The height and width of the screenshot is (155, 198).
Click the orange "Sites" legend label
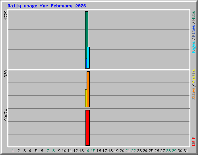point(193,94)
